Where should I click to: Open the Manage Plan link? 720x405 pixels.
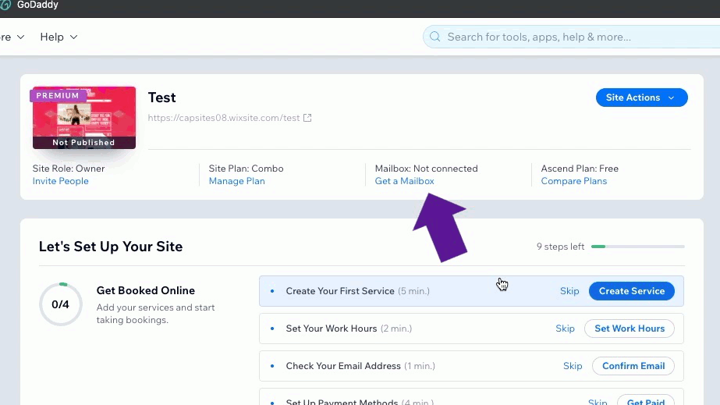click(237, 181)
